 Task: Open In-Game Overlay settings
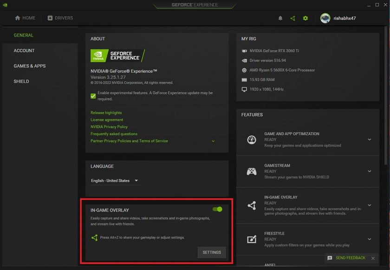[x=212, y=252]
